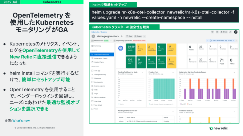This screenshot has width=243, height=136.
Task: Toggle the Metric legend in Pending Pod Count chart
Action: click(x=121, y=104)
